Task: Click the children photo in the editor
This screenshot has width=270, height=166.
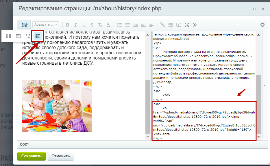Action: click(57, 106)
